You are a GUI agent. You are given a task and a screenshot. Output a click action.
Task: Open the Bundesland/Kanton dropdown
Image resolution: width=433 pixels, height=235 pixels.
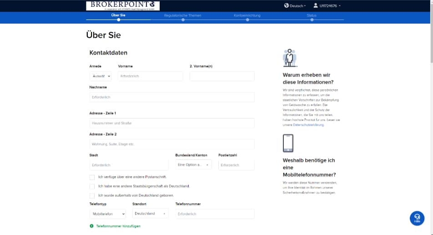click(x=193, y=165)
